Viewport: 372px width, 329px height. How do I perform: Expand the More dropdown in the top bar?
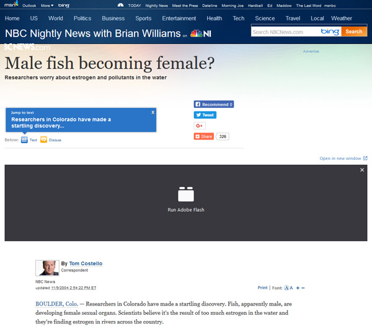pos(47,5)
